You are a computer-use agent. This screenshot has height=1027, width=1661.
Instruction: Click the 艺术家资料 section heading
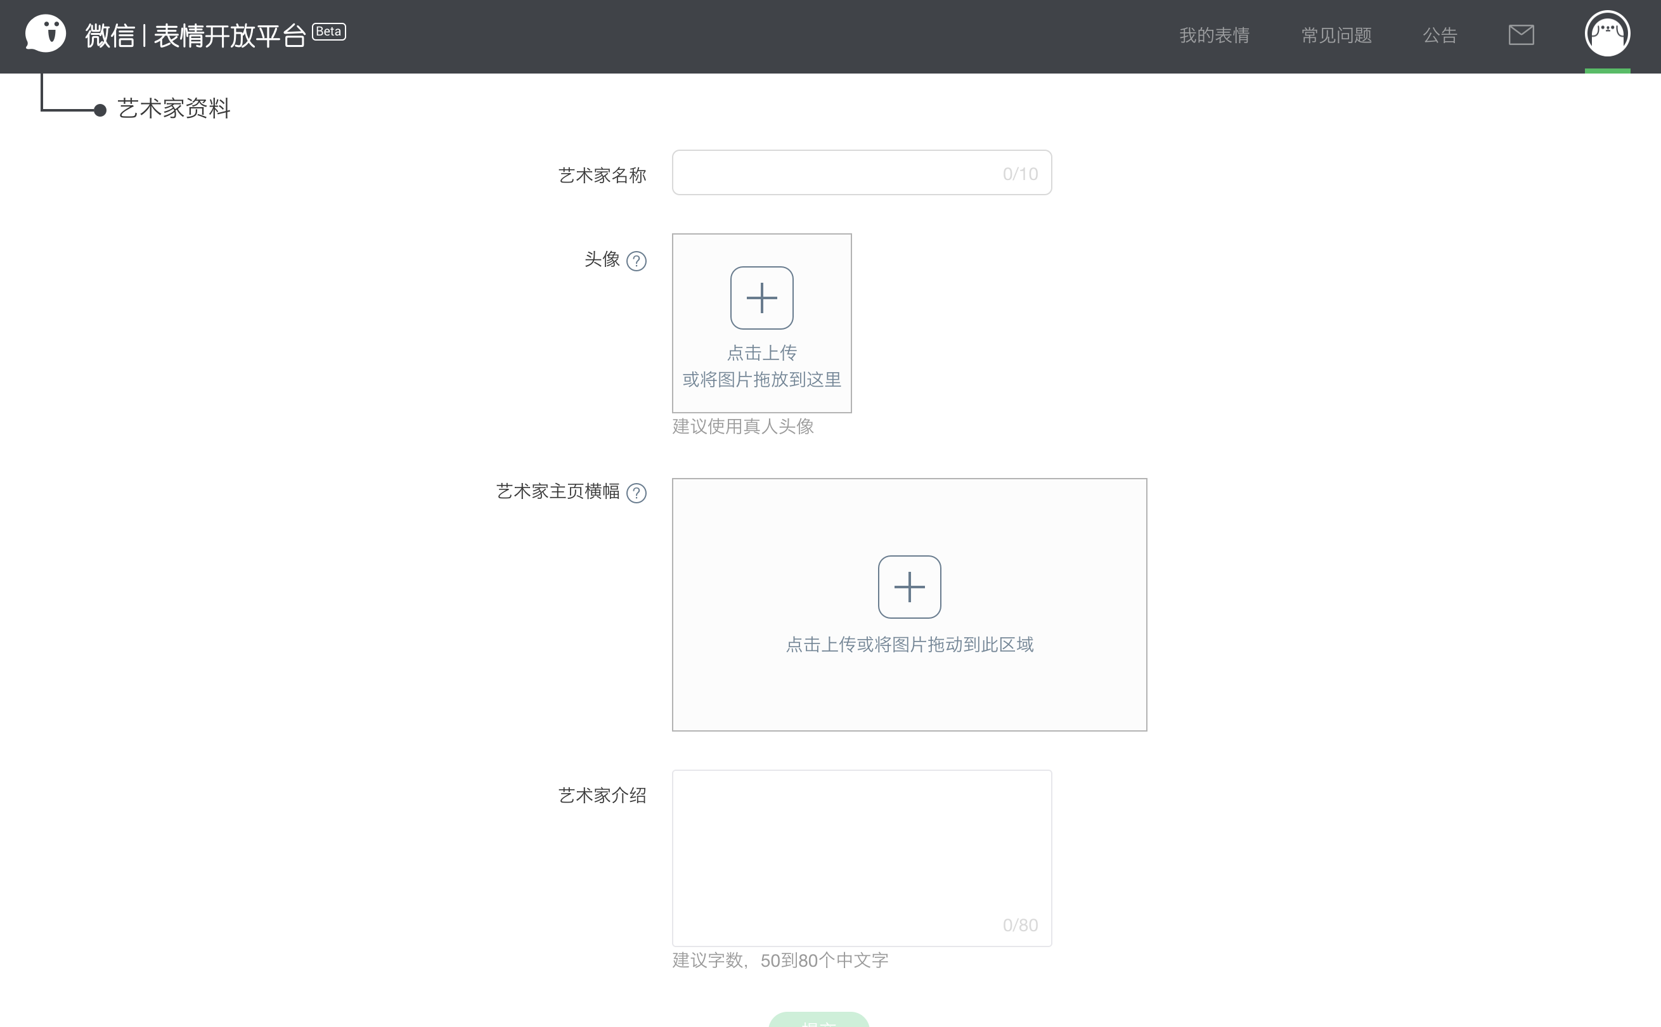tap(174, 108)
